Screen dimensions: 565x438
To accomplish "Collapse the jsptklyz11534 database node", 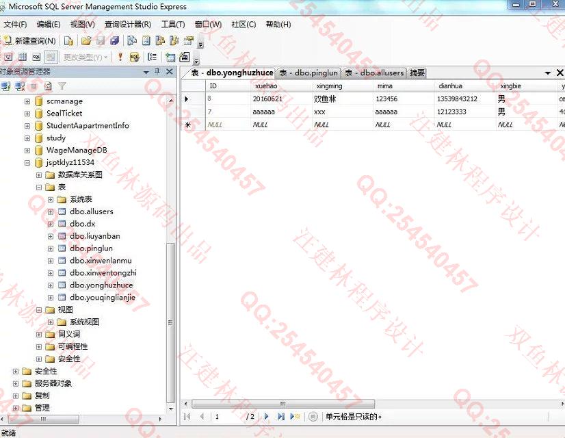I will tap(27, 163).
